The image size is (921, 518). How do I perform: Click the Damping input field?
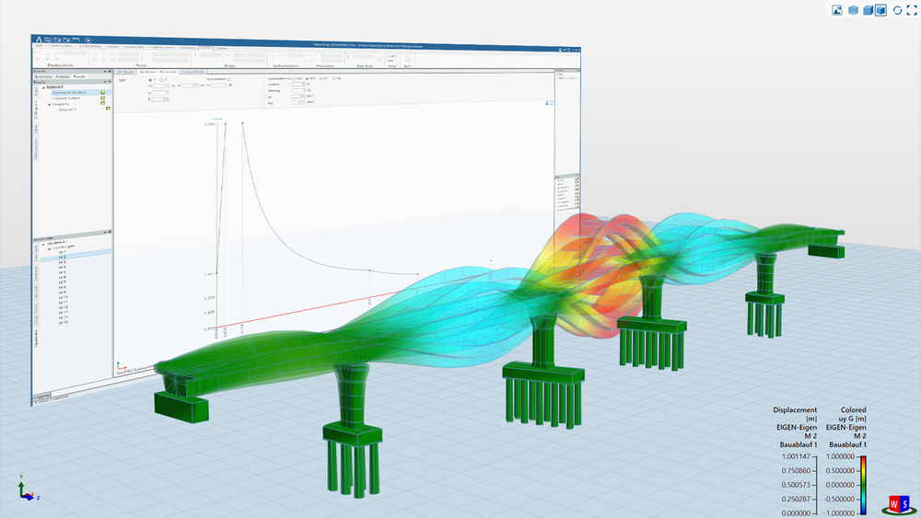[297, 92]
